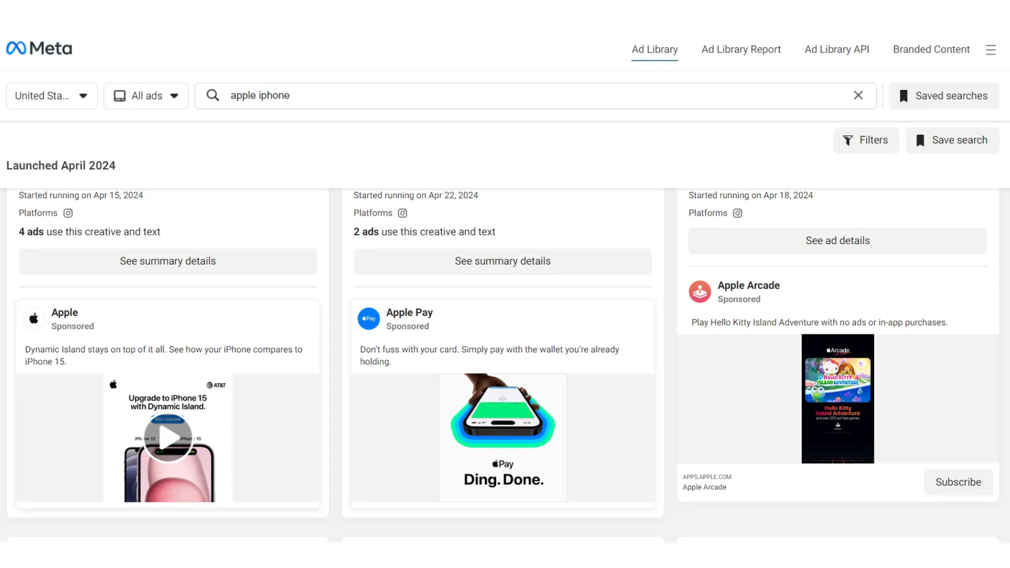Screen dimensions: 1010x568
Task: Click the APPS.APPLE.COM link text
Action: (707, 477)
